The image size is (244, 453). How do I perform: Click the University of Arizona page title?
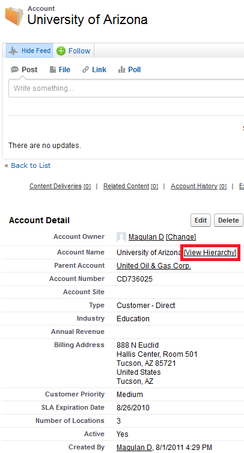(x=88, y=20)
